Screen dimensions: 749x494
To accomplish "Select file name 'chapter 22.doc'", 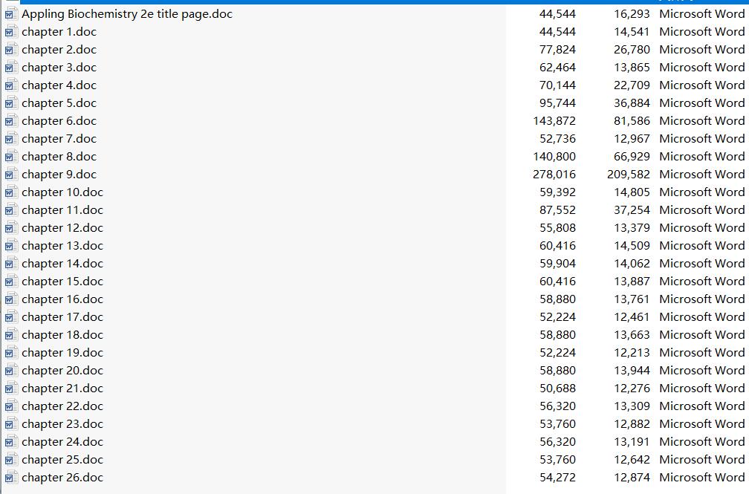I will (x=62, y=406).
